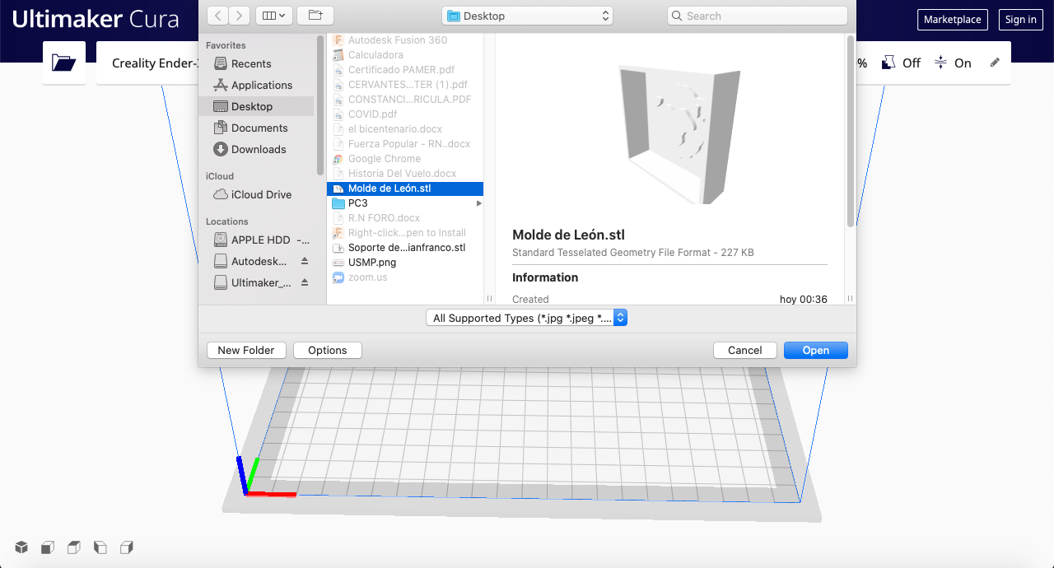The height and width of the screenshot is (568, 1054).
Task: Click the Search field
Action: (x=757, y=16)
